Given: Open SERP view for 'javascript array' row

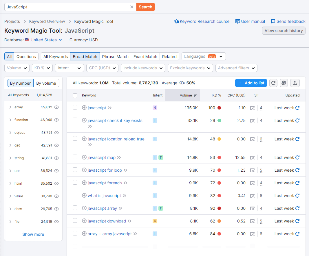Looking at the screenshot, I should point(252,208).
